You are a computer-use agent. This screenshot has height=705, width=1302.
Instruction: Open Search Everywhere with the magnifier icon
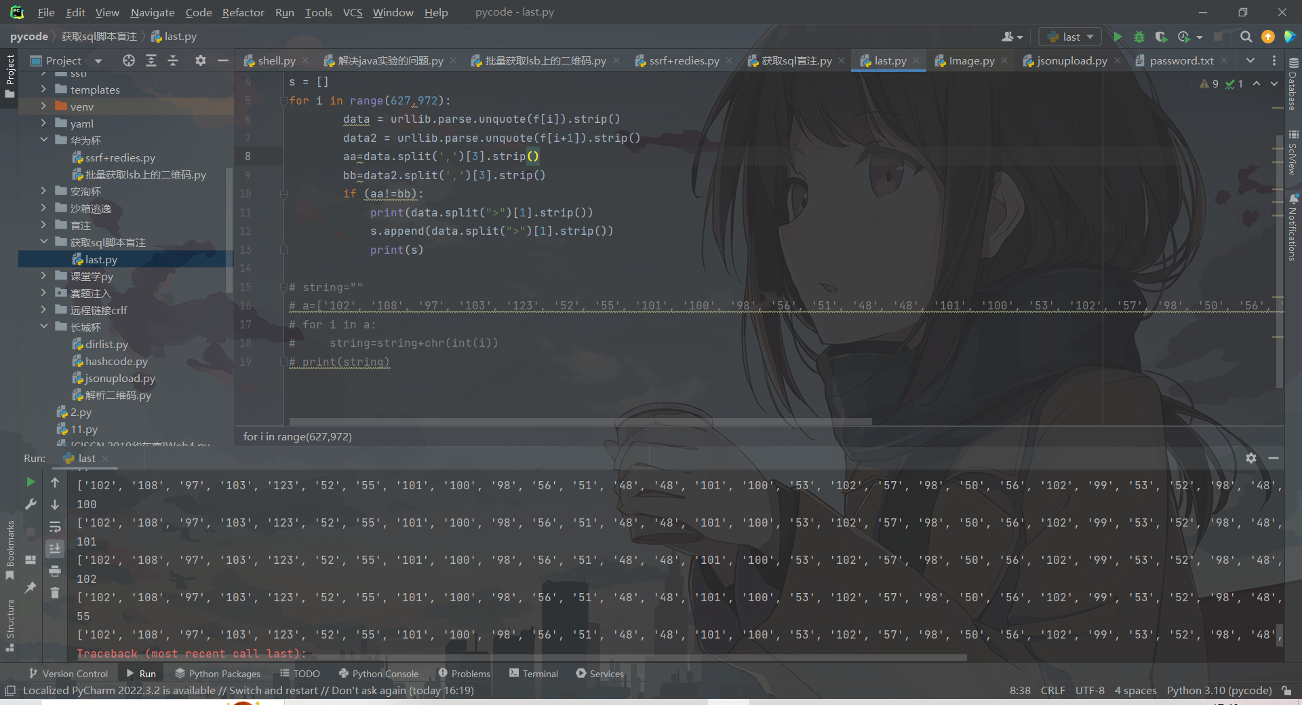point(1246,37)
